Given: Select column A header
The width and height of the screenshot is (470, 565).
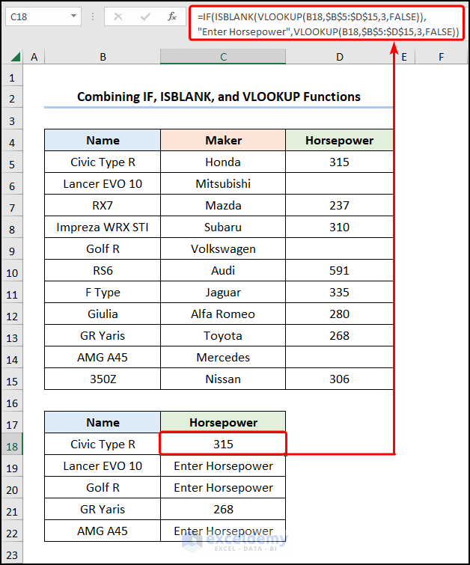Looking at the screenshot, I should pyautogui.click(x=34, y=57).
